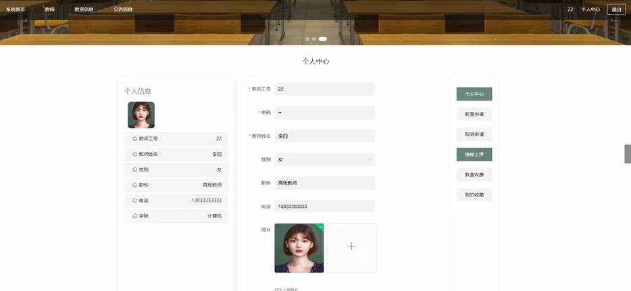
Task: Click username 22 in the top bar
Action: (x=570, y=9)
